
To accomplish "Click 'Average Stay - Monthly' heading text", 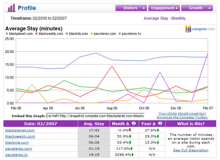I will coord(165,18).
